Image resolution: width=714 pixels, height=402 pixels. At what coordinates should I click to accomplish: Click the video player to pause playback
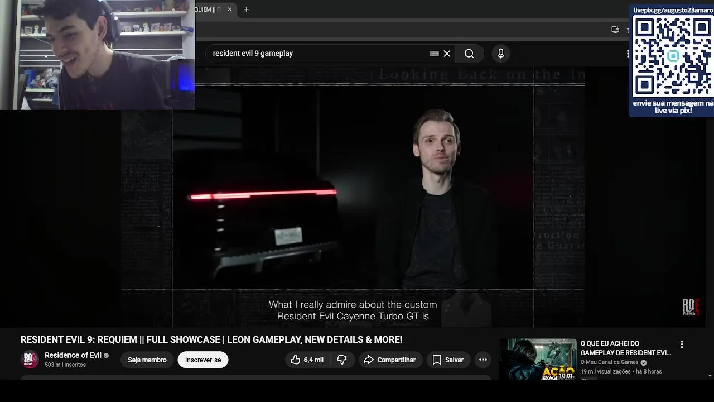pyautogui.click(x=353, y=197)
